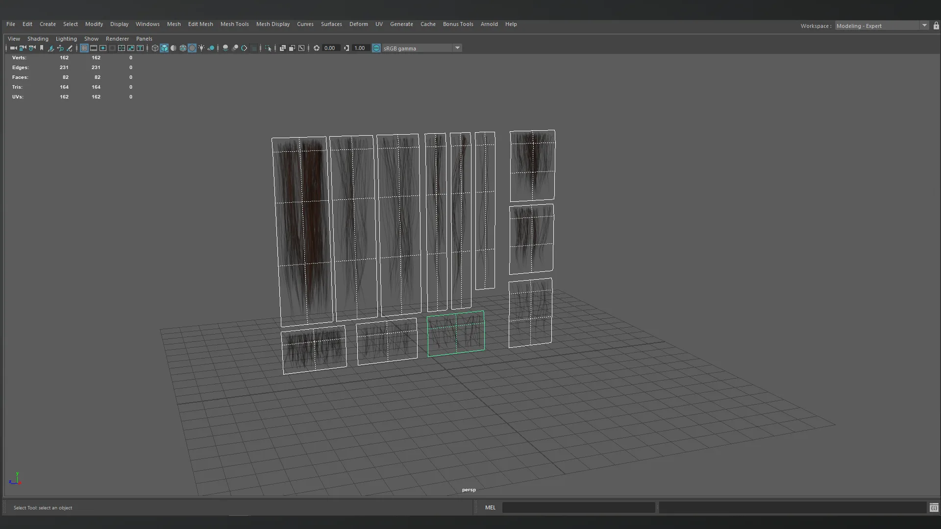Click the X-Ray Active Components icon
Screen dimensions: 941x529
292,48
